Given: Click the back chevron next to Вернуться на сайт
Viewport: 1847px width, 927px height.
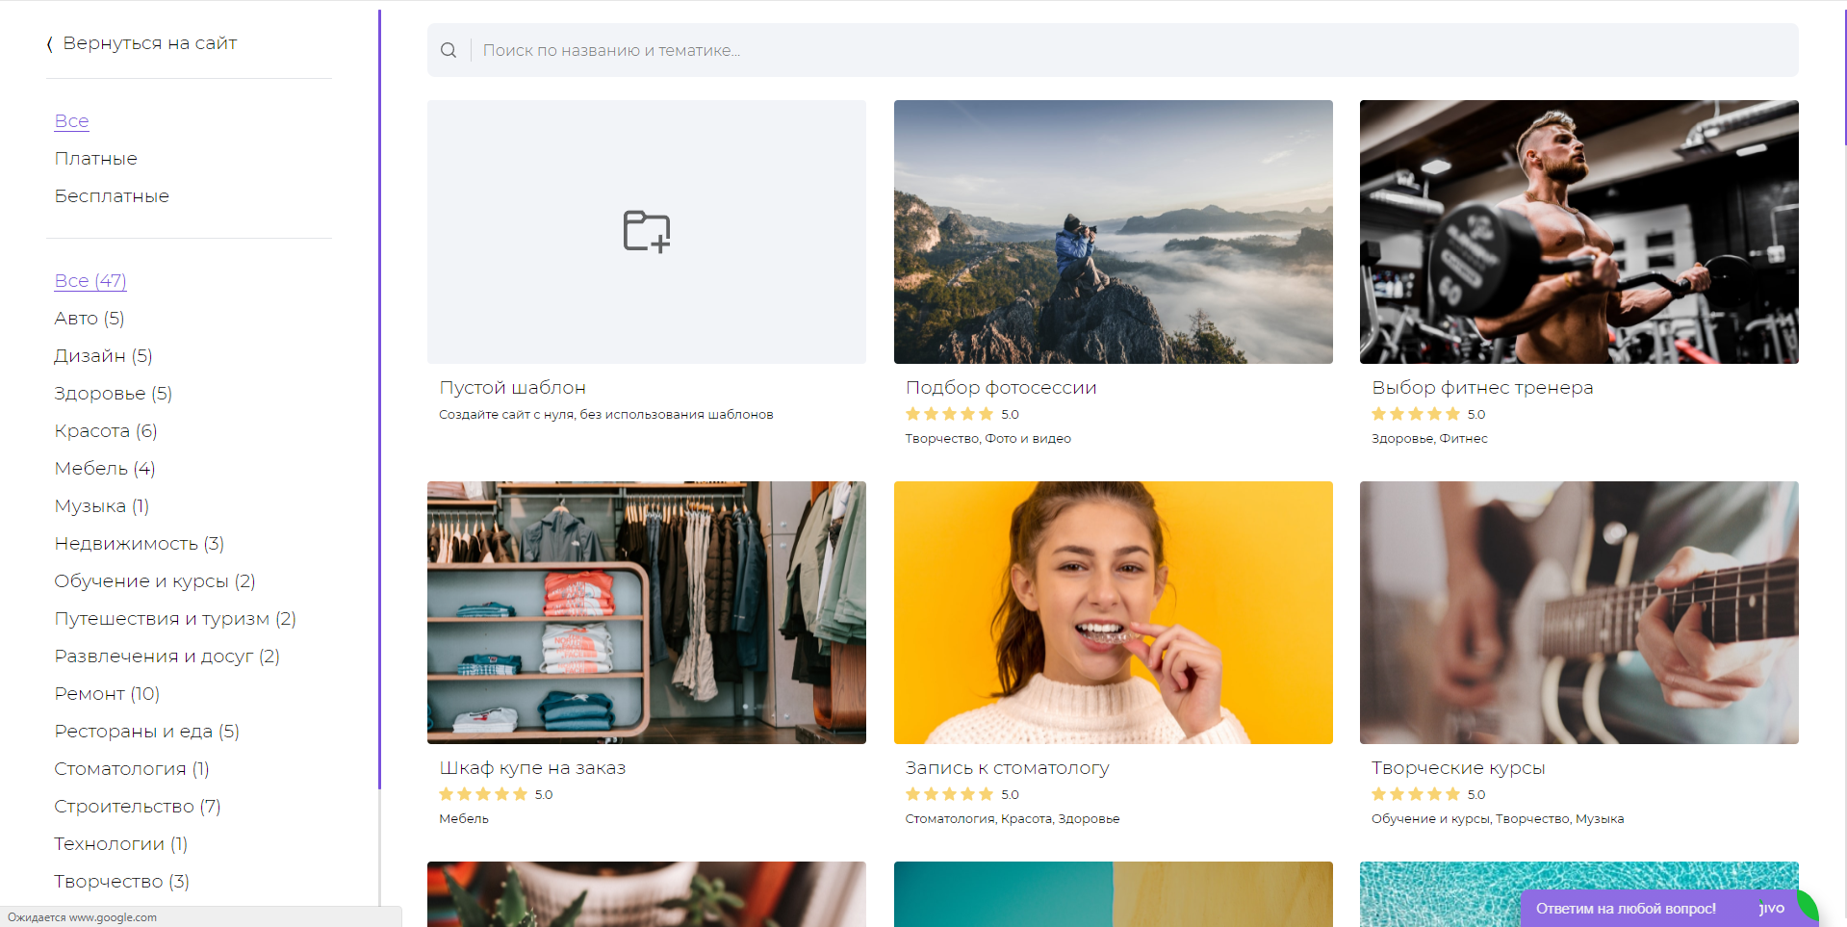Looking at the screenshot, I should tap(49, 44).
